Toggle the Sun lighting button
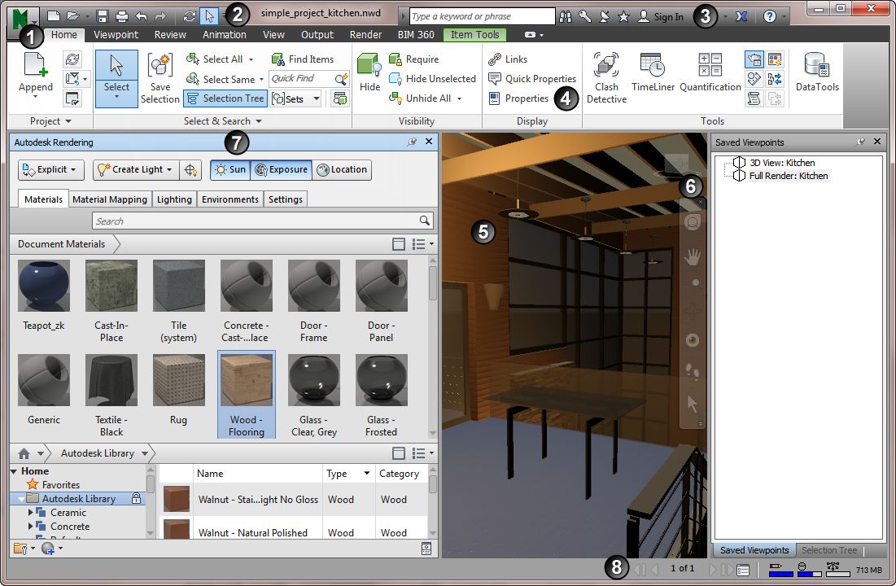 [229, 169]
